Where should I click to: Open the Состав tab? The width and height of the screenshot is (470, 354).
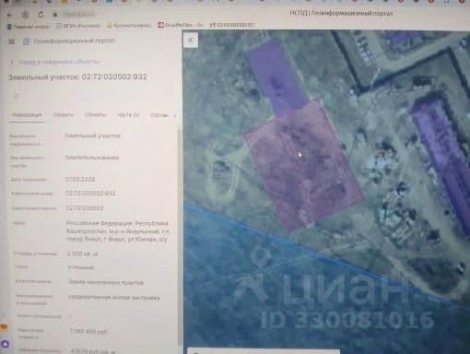(x=159, y=115)
